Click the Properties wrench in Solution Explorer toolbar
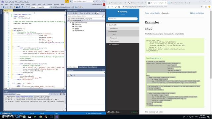Viewport: 212px width, 119px height. click(x=95, y=13)
